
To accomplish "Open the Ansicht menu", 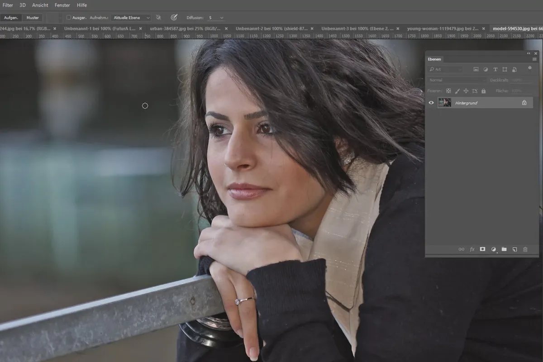I will [40, 5].
